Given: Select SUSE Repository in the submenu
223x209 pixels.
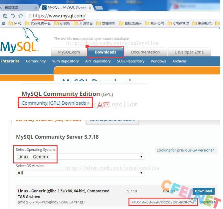Looking at the screenshot, I should click(x=131, y=61).
